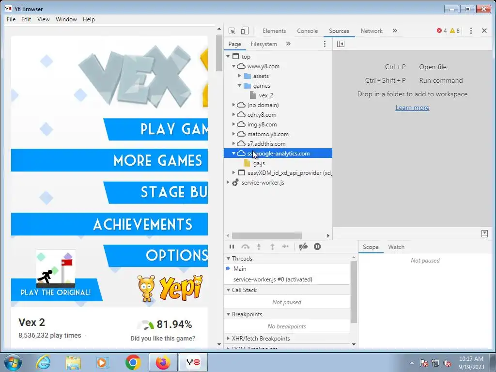Click the show console drawer icon
Screen dimensions: 496x372
click(x=484, y=234)
